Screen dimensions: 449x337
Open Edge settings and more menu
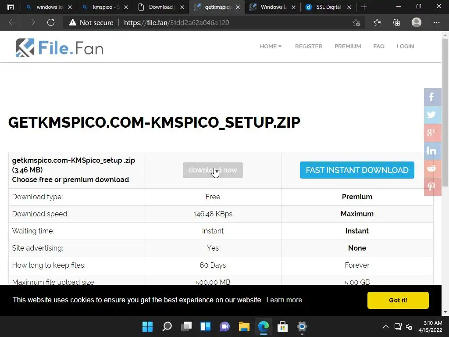click(436, 22)
